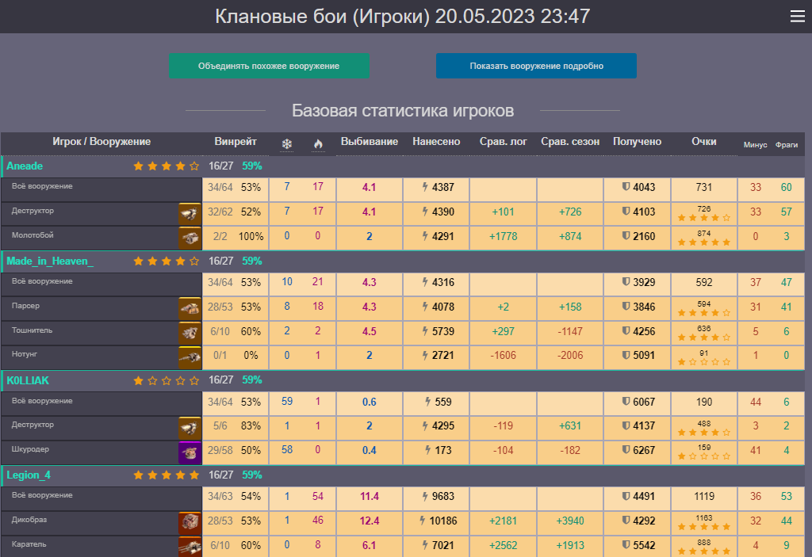Click the Дикобраз weapon icon
The height and width of the screenshot is (557, 812).
click(190, 523)
